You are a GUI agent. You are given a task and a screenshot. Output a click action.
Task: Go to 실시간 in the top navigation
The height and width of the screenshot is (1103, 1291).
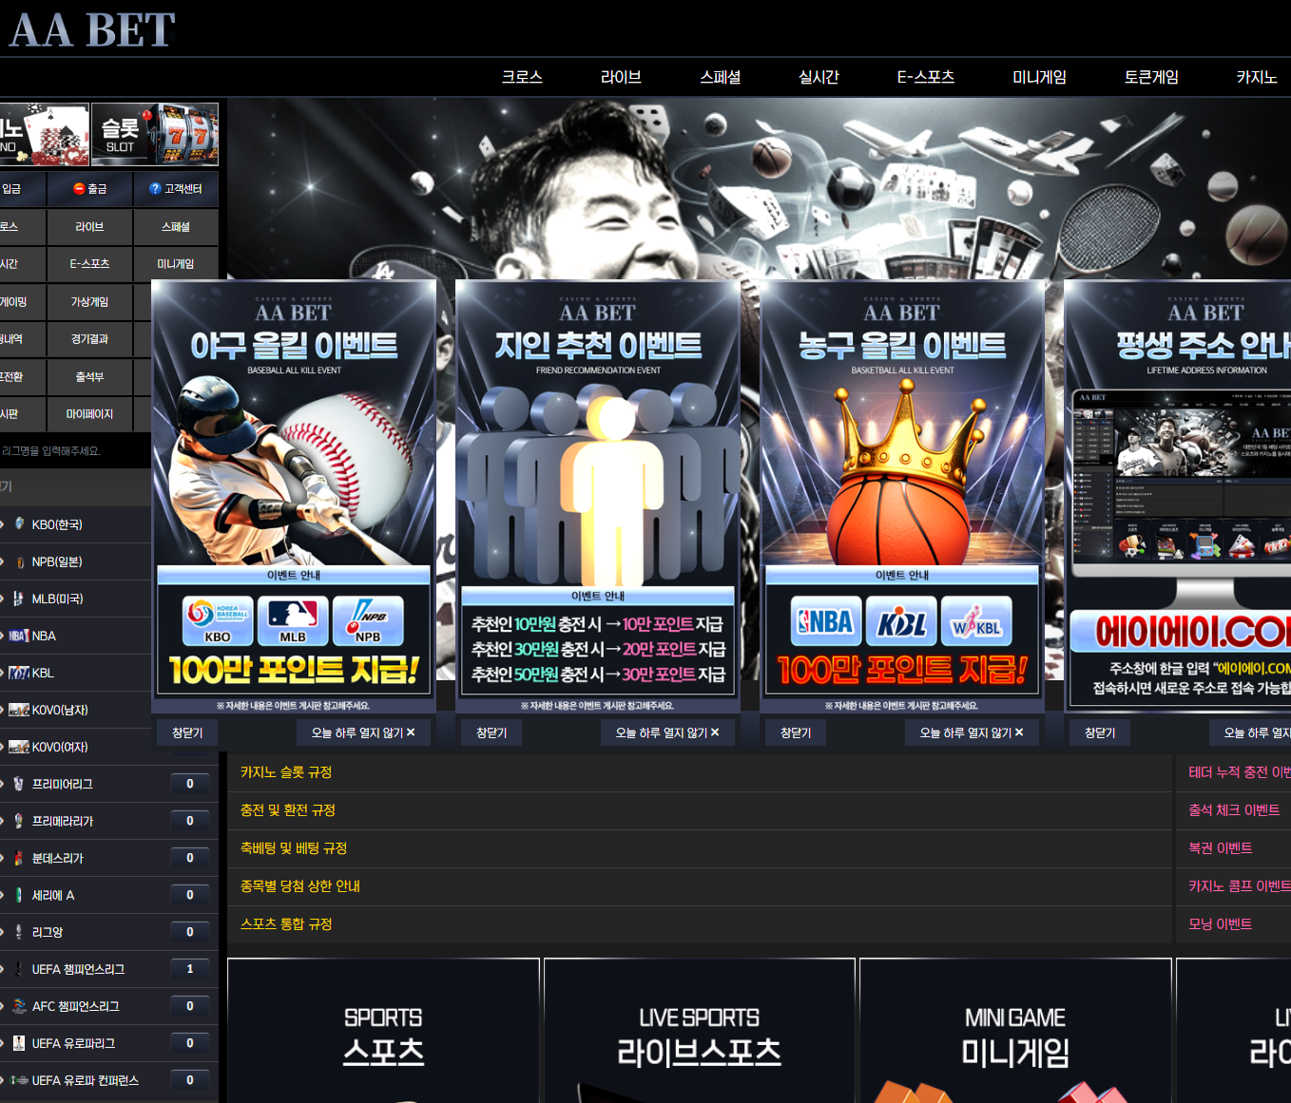coord(819,78)
